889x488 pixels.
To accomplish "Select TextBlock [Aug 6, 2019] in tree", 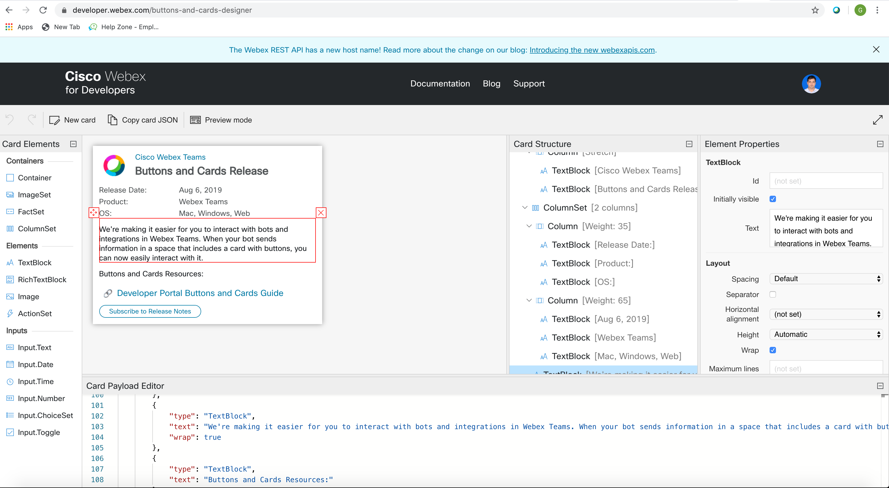I will tap(594, 319).
